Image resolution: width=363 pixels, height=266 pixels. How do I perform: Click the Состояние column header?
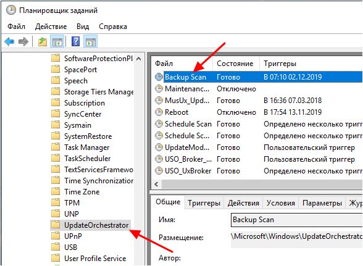coord(235,64)
